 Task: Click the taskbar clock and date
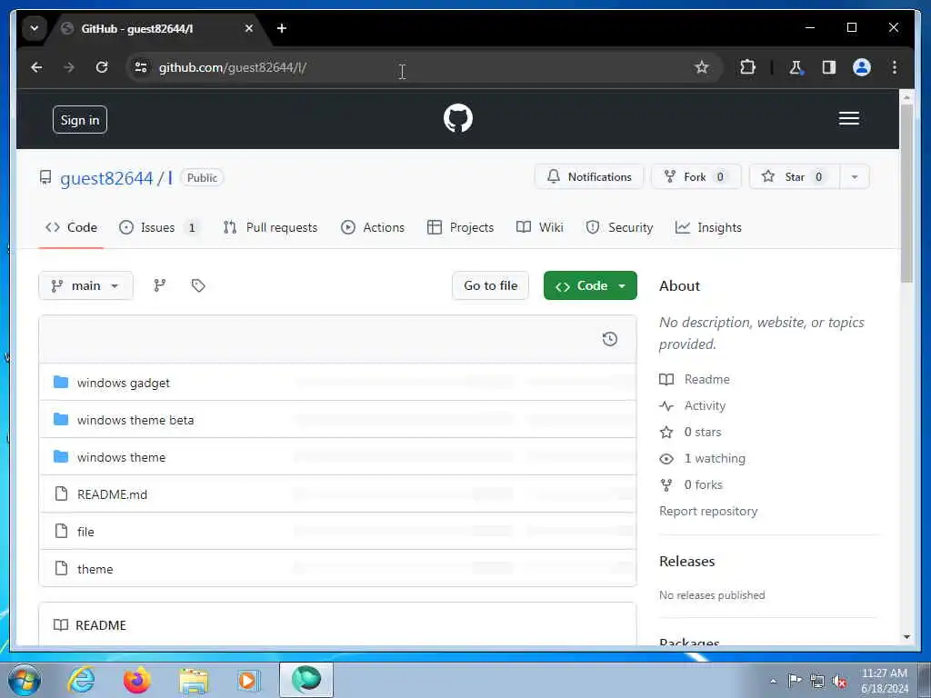[x=885, y=681]
